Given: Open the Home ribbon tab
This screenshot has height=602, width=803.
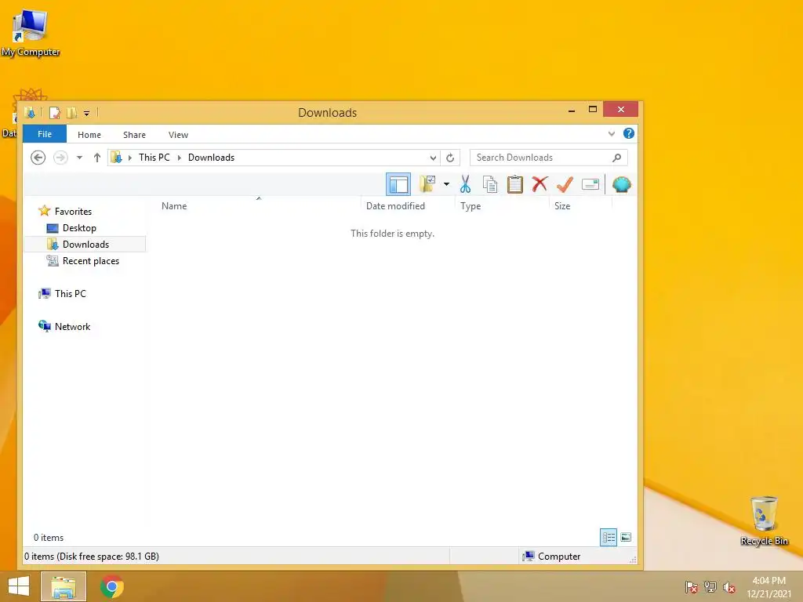Looking at the screenshot, I should (x=89, y=135).
